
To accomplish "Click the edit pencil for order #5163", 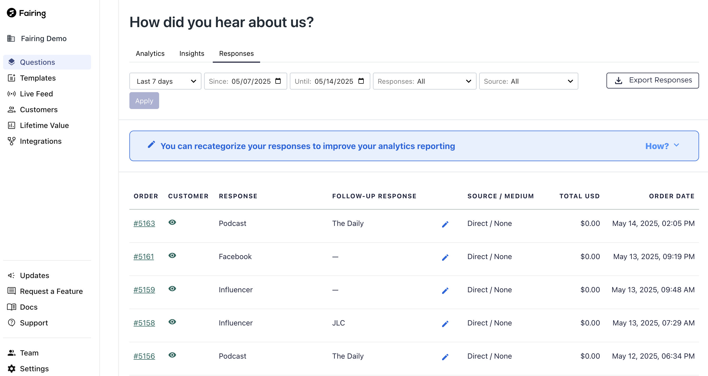I will pyautogui.click(x=445, y=224).
